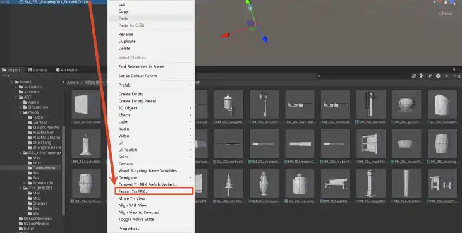Switch to the Project tab
The width and height of the screenshot is (462, 233).
[x=11, y=70]
